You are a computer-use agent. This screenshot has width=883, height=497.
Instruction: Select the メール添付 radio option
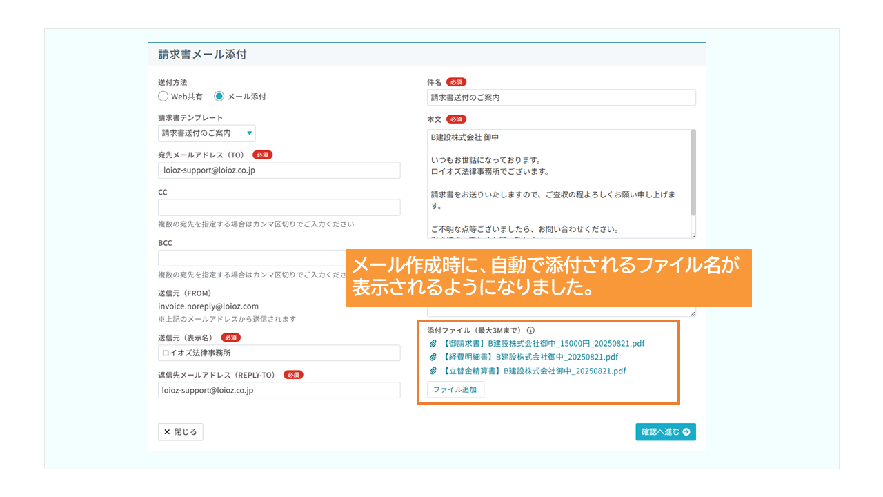[x=219, y=97]
